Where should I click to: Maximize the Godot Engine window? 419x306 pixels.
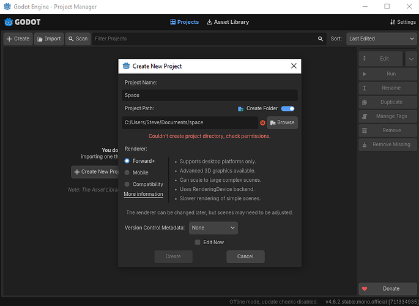[x=387, y=6]
